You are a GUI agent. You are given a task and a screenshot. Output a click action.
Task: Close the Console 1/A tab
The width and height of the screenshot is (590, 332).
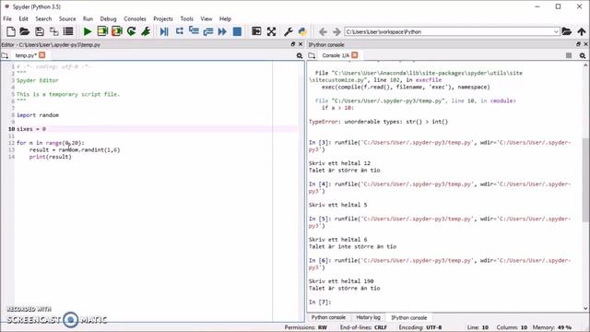click(355, 55)
